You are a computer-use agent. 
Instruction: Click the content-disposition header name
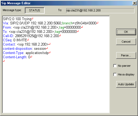pos(18,48)
